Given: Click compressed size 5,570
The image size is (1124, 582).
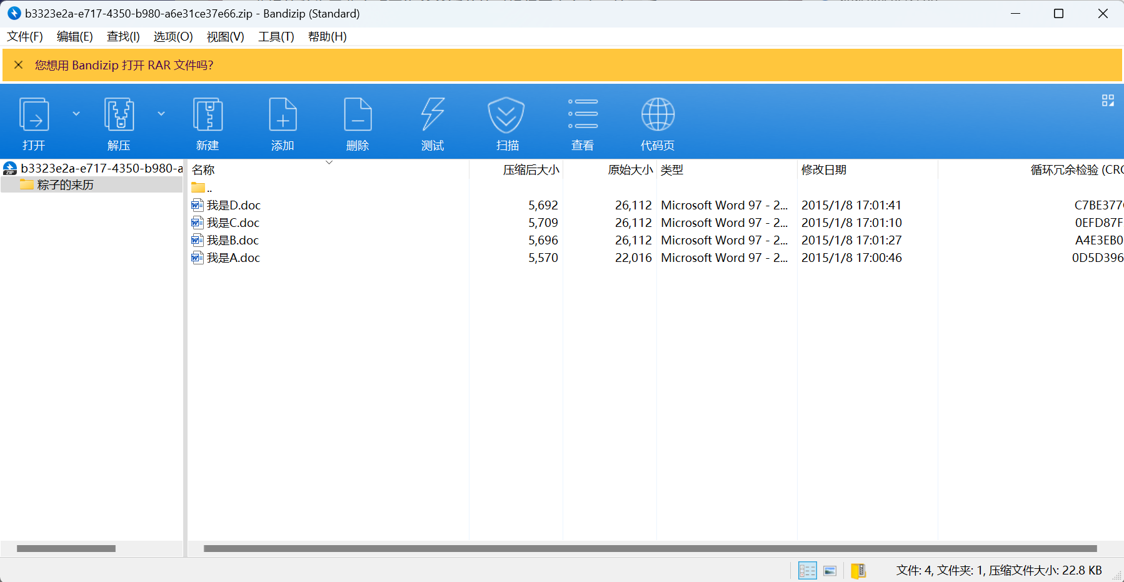Looking at the screenshot, I should [543, 258].
